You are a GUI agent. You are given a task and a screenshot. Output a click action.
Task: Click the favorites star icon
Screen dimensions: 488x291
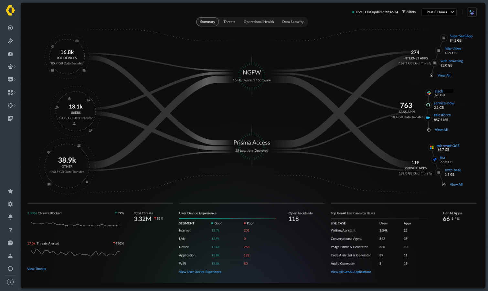click(10, 191)
